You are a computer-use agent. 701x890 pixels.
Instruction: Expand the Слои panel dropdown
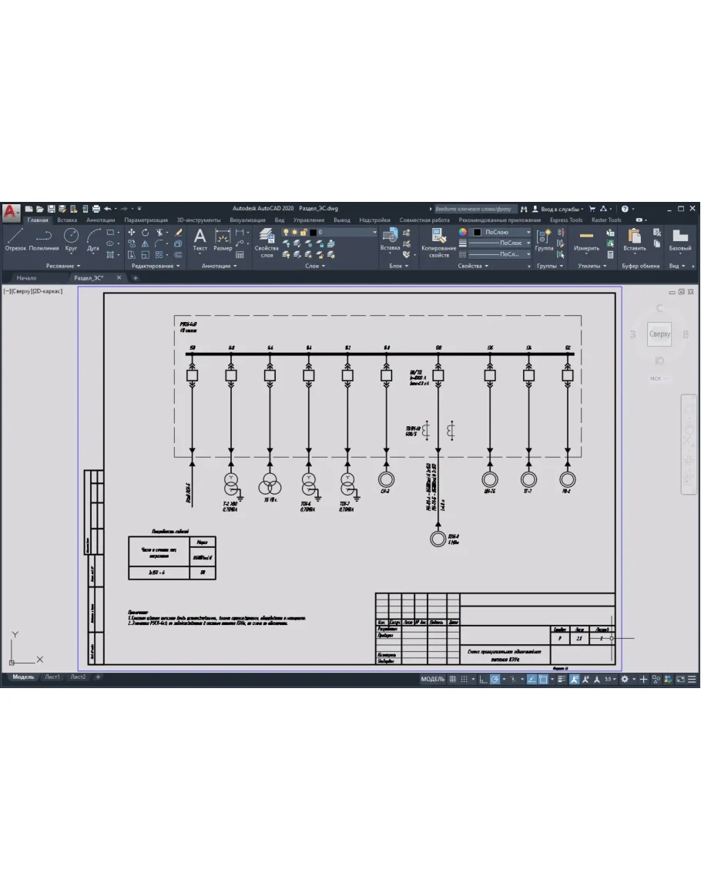314,266
